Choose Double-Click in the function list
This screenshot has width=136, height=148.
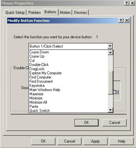[x=39, y=65]
